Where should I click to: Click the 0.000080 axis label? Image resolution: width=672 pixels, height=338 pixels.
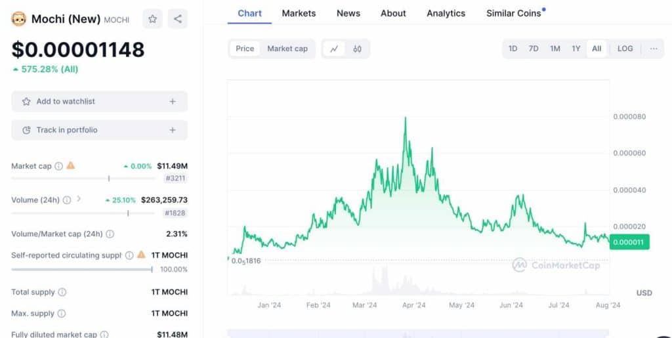click(629, 117)
